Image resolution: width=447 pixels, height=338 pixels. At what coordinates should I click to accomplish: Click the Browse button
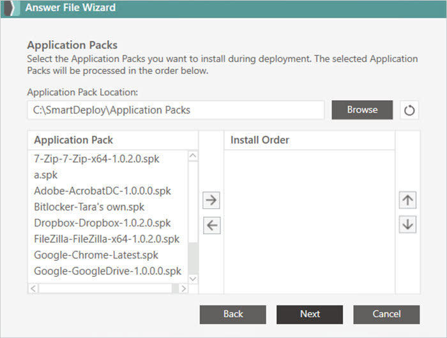click(362, 110)
